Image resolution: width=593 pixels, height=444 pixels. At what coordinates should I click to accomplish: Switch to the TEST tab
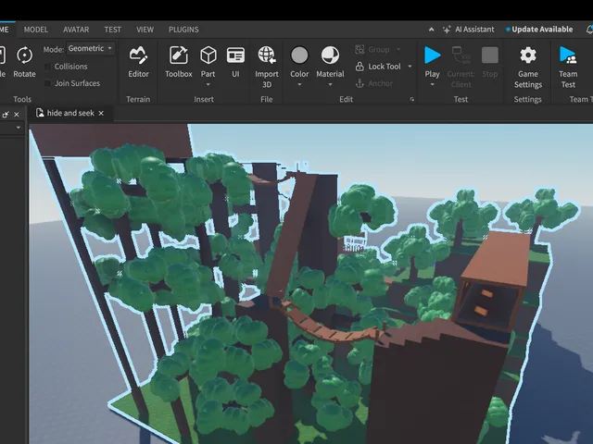(113, 30)
